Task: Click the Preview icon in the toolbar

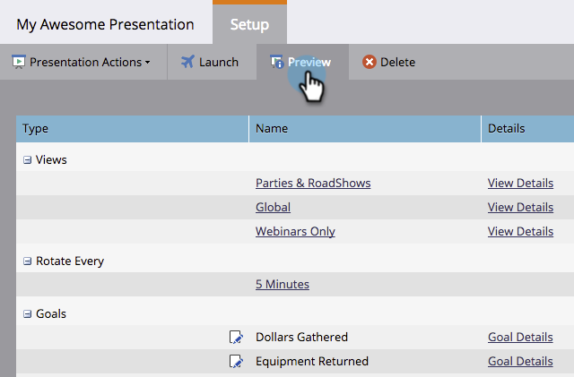Action: point(277,62)
